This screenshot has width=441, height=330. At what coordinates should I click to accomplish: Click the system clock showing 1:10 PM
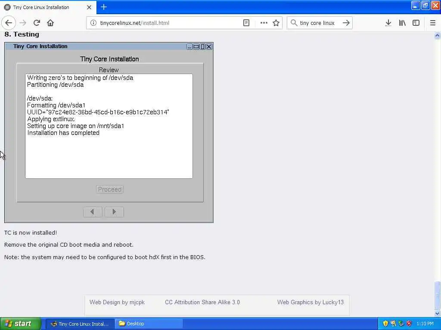pos(425,324)
